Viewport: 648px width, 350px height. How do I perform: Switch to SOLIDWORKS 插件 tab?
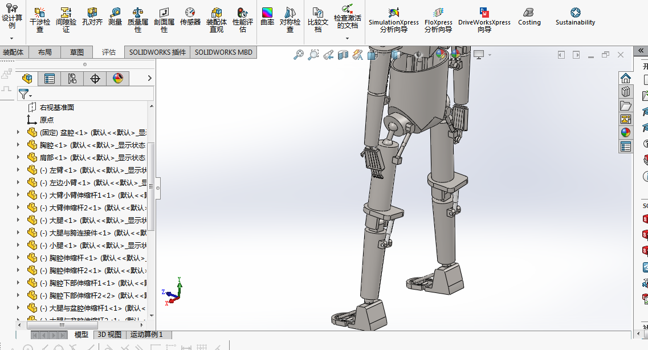[x=157, y=52]
